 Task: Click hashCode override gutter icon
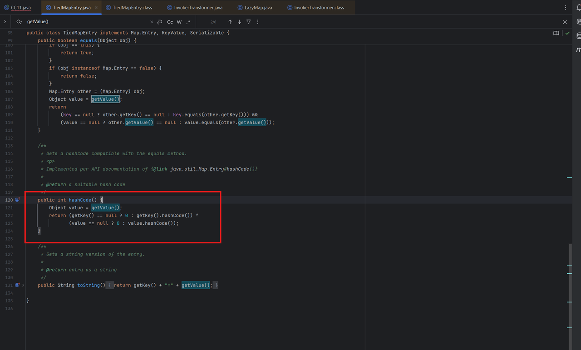coord(18,200)
